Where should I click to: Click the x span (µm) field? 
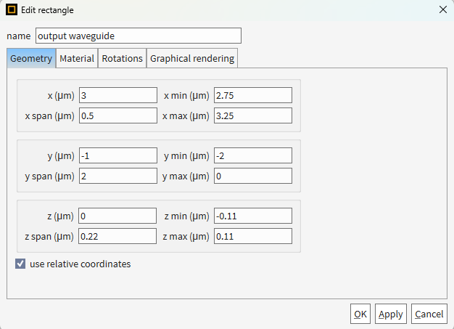(118, 115)
